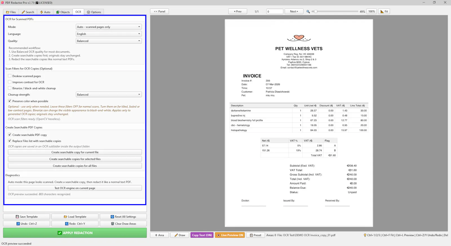Click the Clear Draw Areas trash icon
451x246 pixels.
pyautogui.click(x=112, y=224)
